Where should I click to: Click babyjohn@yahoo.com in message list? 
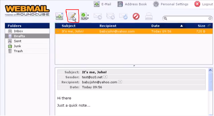click(x=117, y=31)
